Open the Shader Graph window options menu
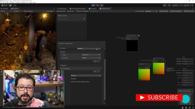 pos(193,8)
